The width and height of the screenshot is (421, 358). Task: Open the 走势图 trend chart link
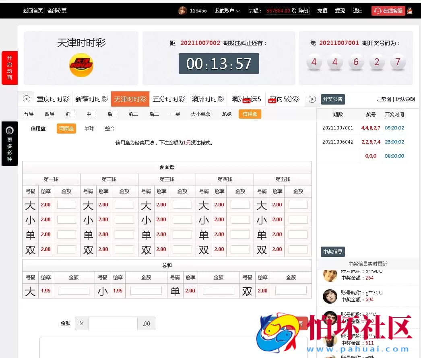tap(385, 99)
